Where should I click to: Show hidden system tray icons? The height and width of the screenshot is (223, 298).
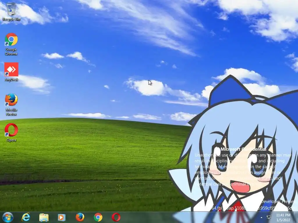(262, 217)
